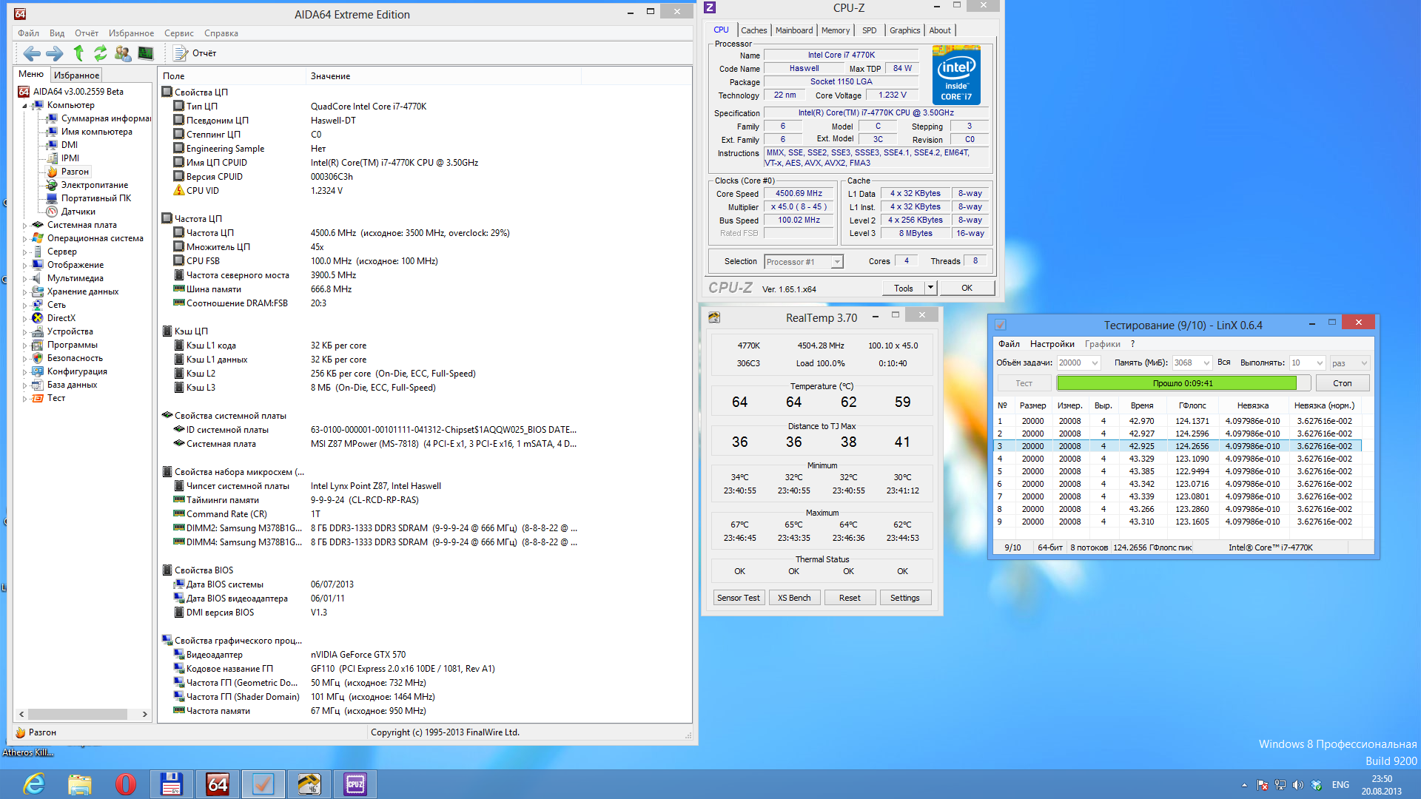Open the Сервис menu in AIDA64

click(178, 33)
